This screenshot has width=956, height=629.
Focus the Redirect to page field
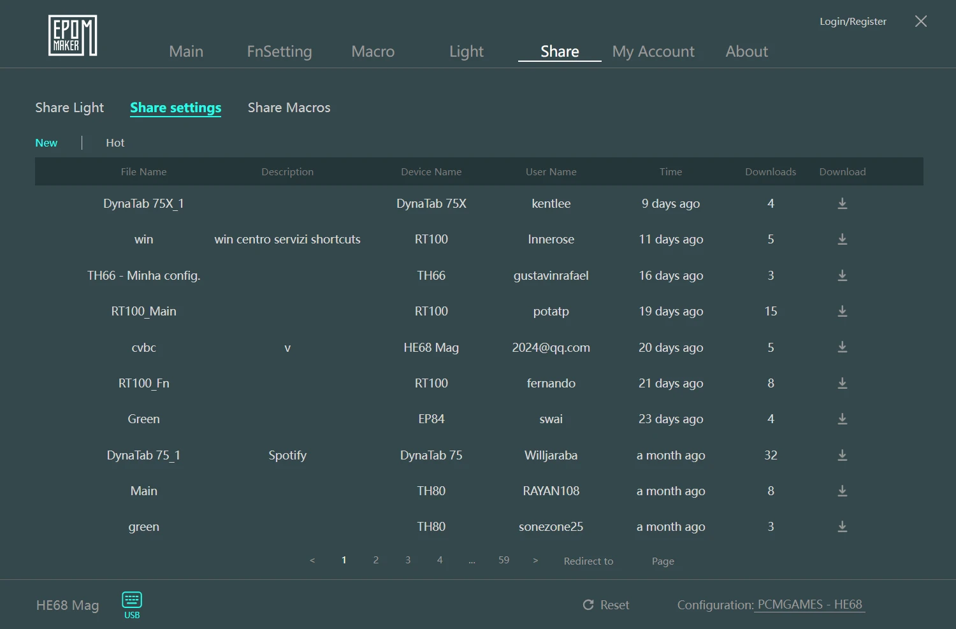(x=632, y=561)
